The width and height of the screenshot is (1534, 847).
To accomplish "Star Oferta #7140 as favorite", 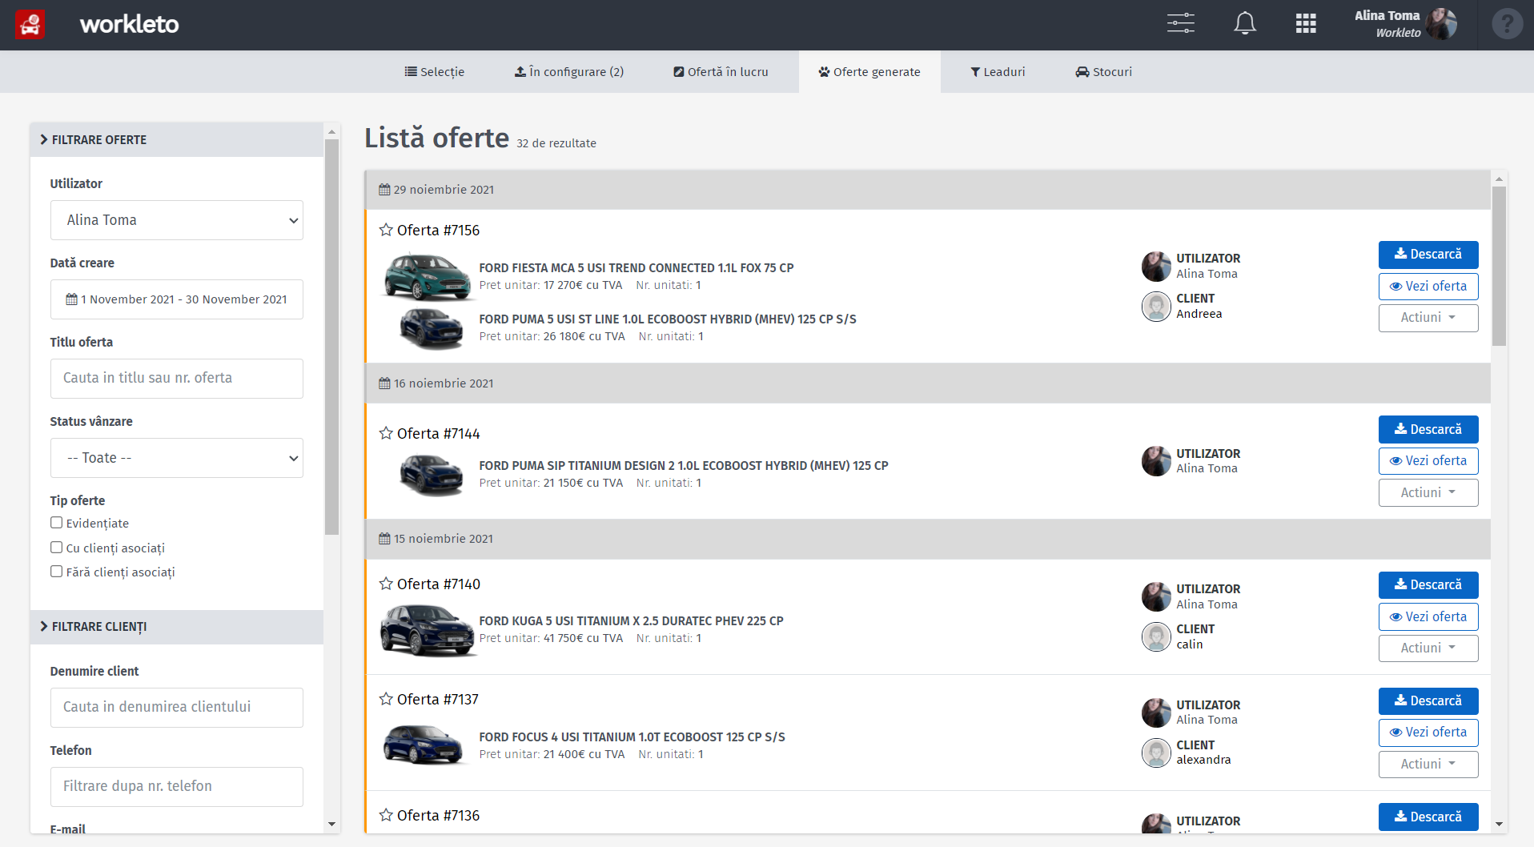I will (386, 584).
